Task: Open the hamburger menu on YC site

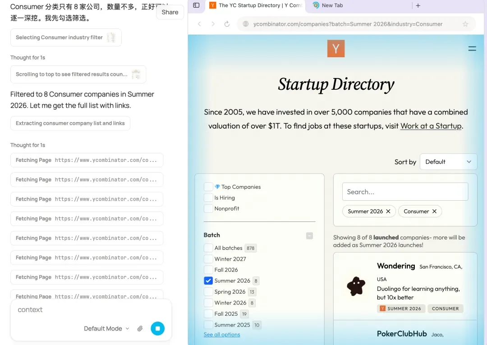Action: [x=472, y=48]
